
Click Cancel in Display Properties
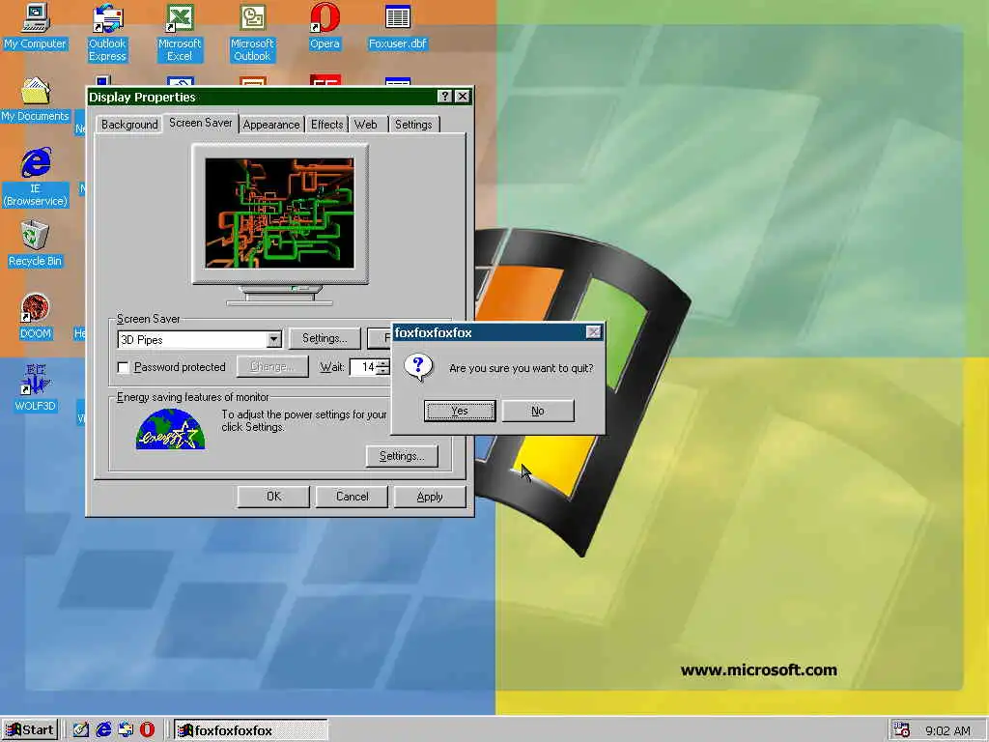pos(352,497)
